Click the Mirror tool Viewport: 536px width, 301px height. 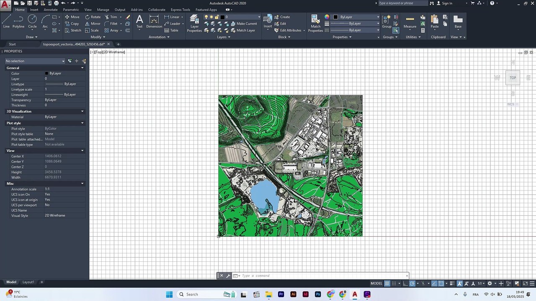click(93, 24)
